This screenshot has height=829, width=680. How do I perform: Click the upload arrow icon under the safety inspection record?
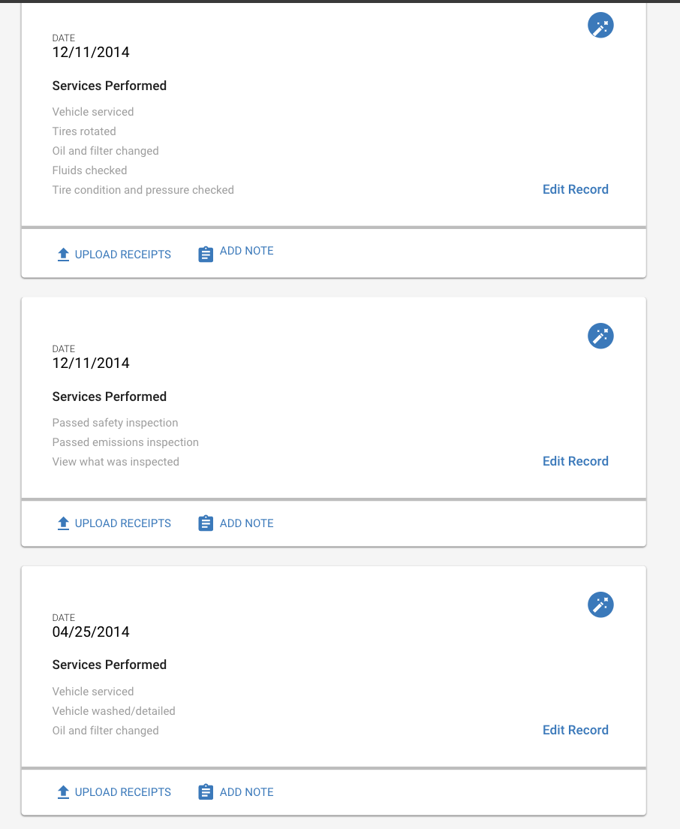[63, 523]
